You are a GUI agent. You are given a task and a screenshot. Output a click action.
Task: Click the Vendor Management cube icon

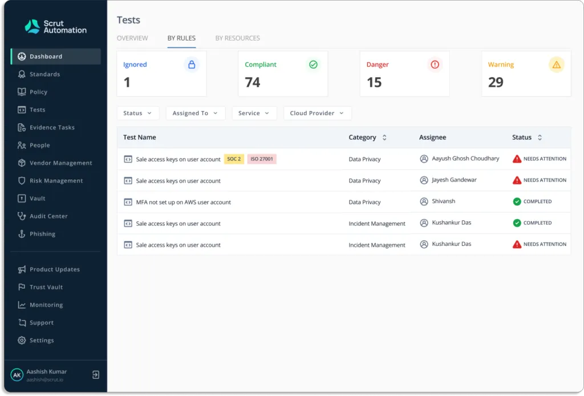click(x=22, y=163)
